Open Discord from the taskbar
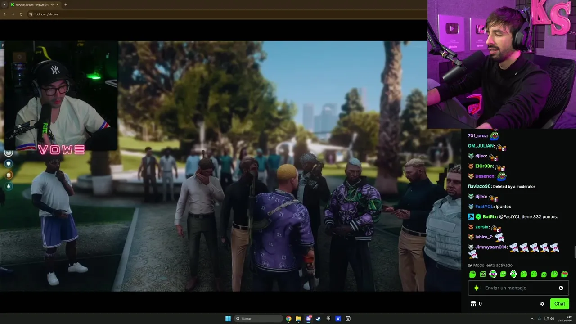The height and width of the screenshot is (324, 576). [x=308, y=319]
